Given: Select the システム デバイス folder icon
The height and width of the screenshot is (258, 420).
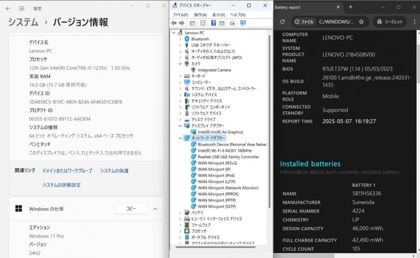Looking at the screenshot, I should [x=187, y=95].
